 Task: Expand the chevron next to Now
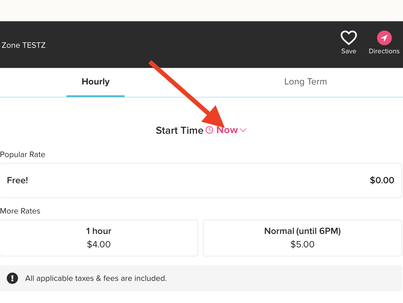tap(243, 130)
